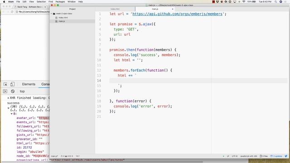
Task: Click the browser reload icon
Action: click(x=12, y=12)
